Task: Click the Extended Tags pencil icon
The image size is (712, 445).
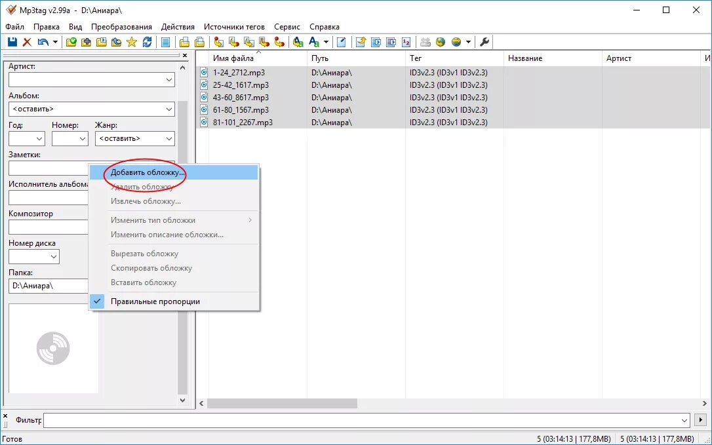Action: click(x=341, y=42)
